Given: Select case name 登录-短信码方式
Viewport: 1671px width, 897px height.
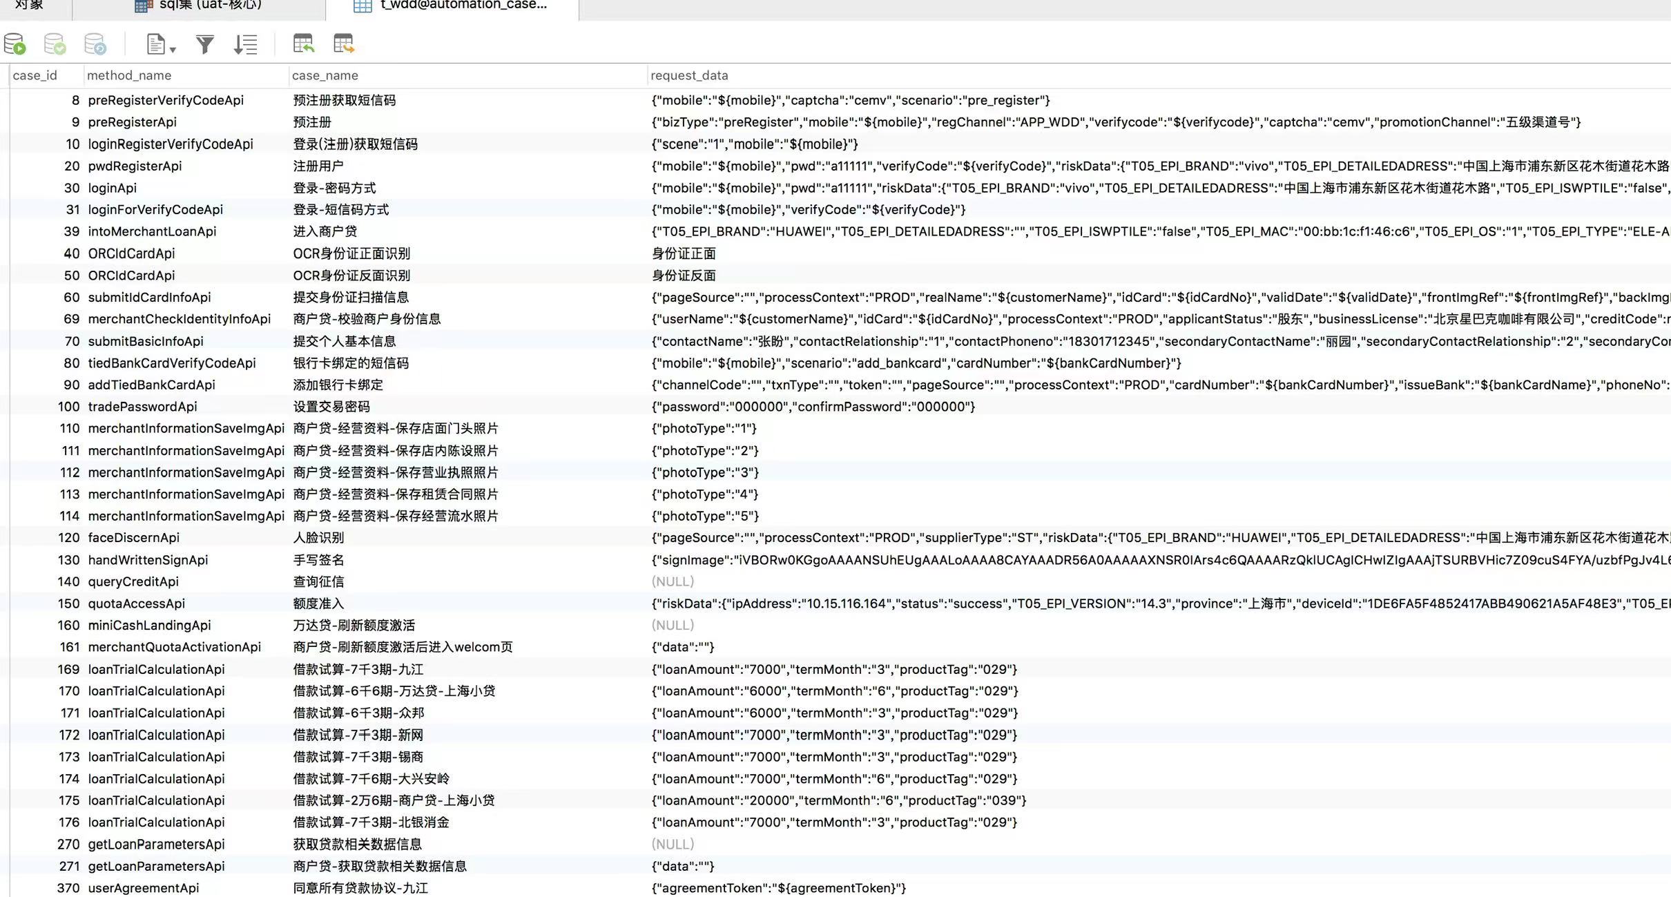Looking at the screenshot, I should tap(341, 209).
